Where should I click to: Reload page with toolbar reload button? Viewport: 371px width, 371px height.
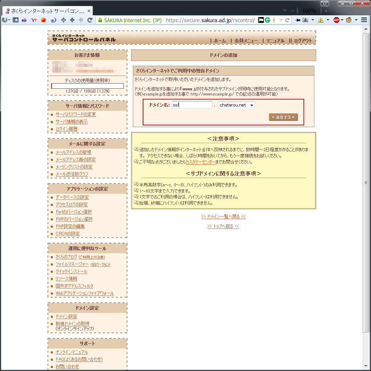click(x=90, y=20)
